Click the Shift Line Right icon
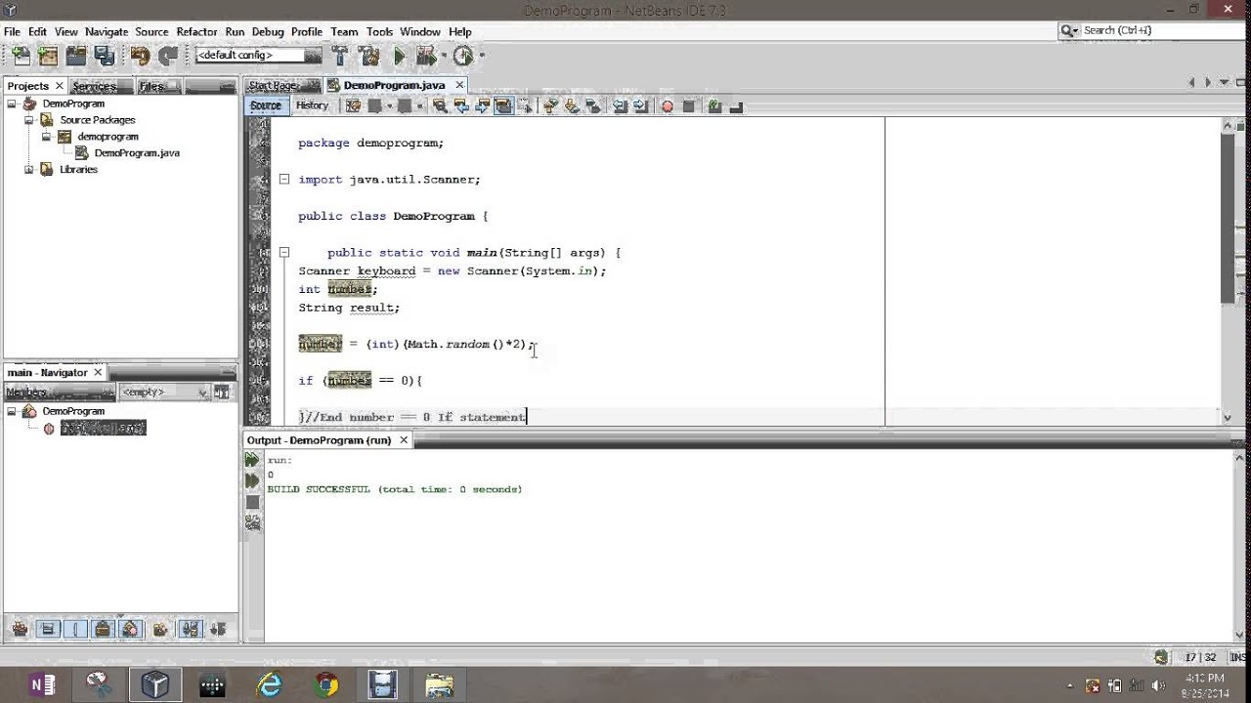The height and width of the screenshot is (703, 1251). (640, 106)
